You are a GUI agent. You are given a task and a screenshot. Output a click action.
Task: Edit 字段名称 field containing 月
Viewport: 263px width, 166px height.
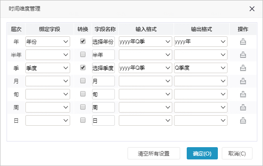[x=103, y=81]
